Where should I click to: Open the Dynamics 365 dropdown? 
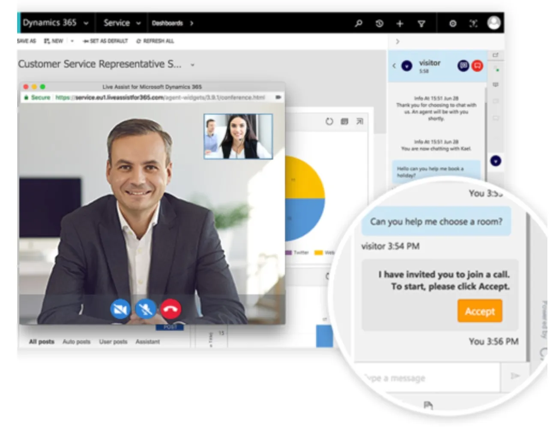point(86,23)
